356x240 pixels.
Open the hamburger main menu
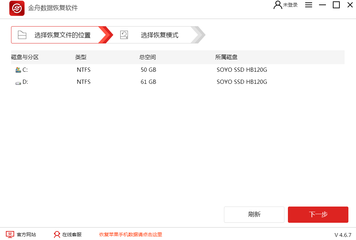tap(308, 5)
